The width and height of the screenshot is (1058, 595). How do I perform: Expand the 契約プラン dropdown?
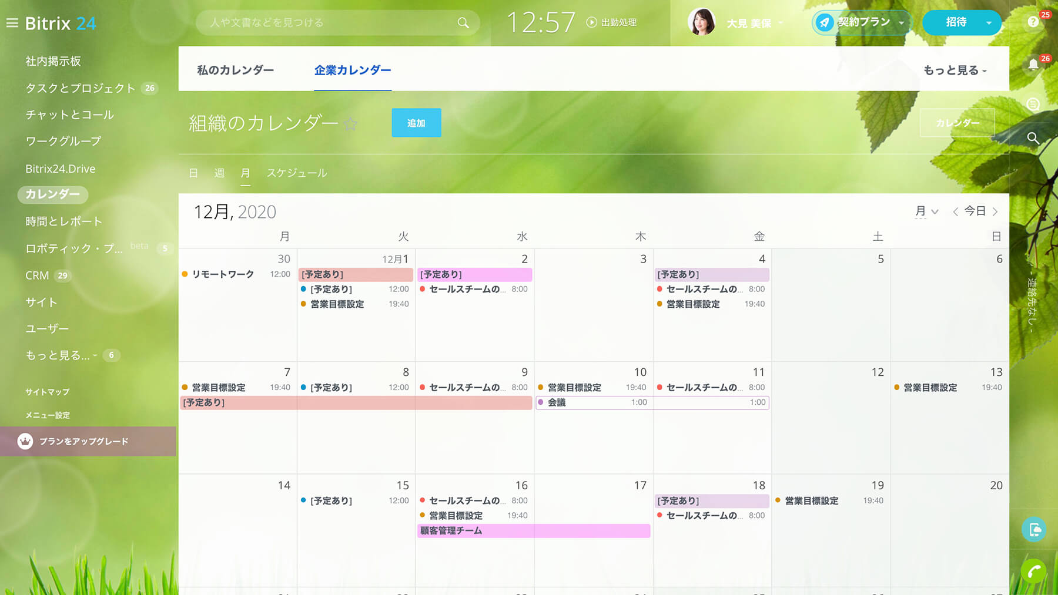click(x=901, y=23)
